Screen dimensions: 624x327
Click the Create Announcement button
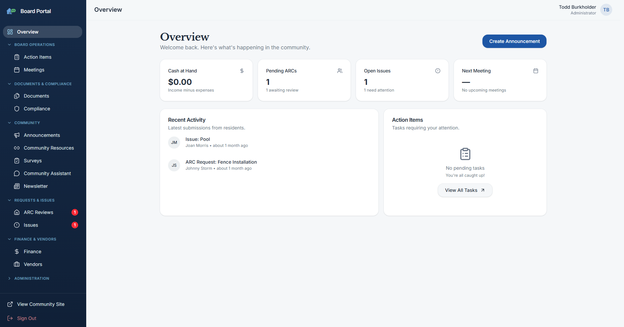coord(514,41)
